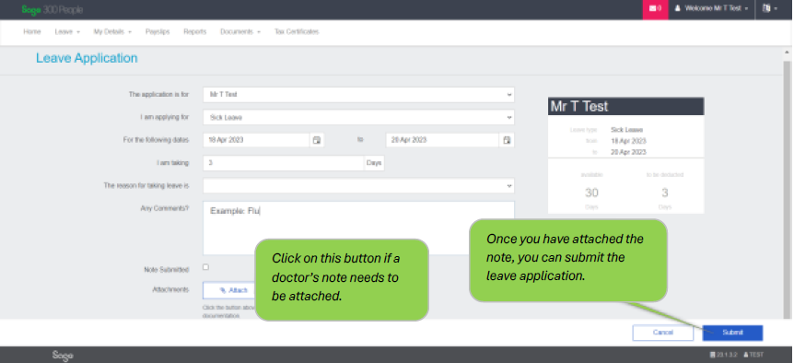794x363 pixels.
Task: Go to the Home page
Action: click(x=32, y=32)
